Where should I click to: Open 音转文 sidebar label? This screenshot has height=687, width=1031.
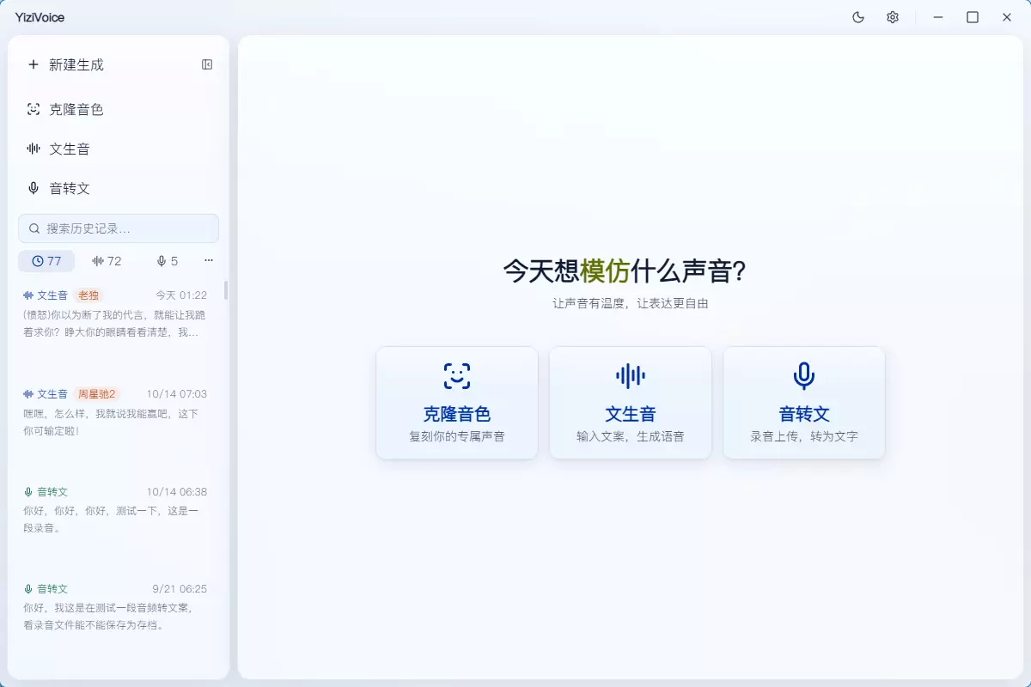pos(70,188)
